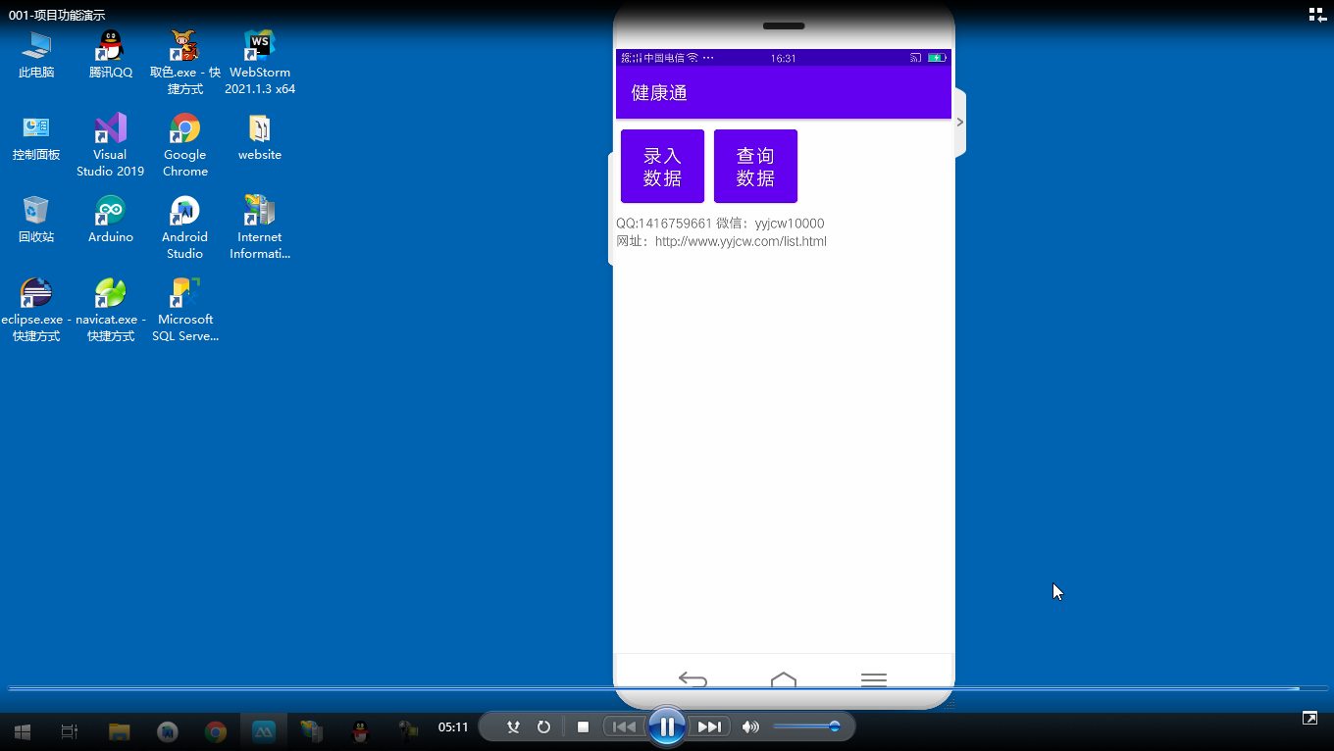Open the phone recent apps menu icon
The height and width of the screenshot is (751, 1334).
873,678
